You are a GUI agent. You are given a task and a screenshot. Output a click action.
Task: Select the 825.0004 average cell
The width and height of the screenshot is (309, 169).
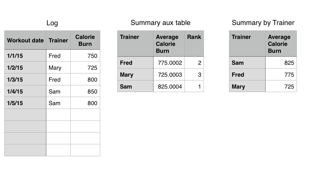click(x=169, y=87)
